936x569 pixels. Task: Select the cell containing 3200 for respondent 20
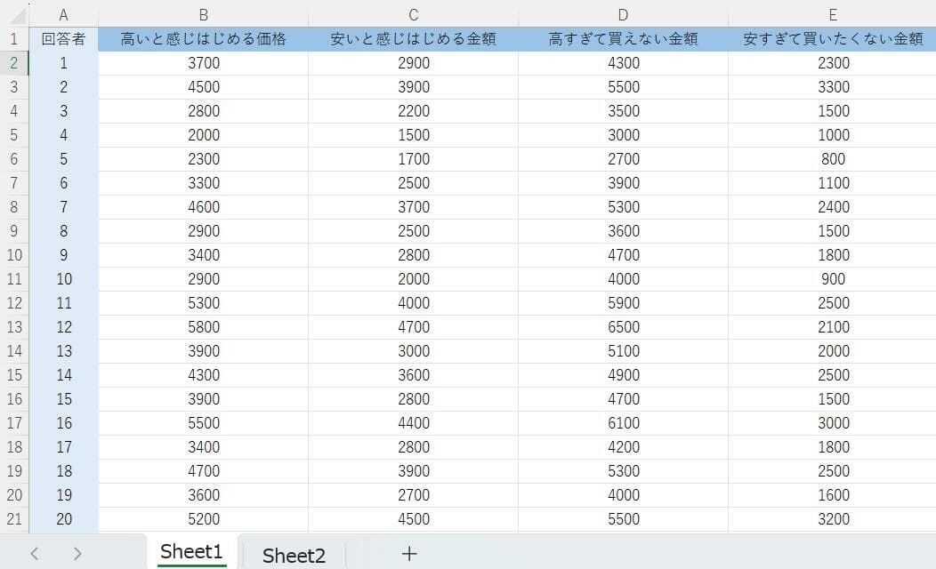833,519
